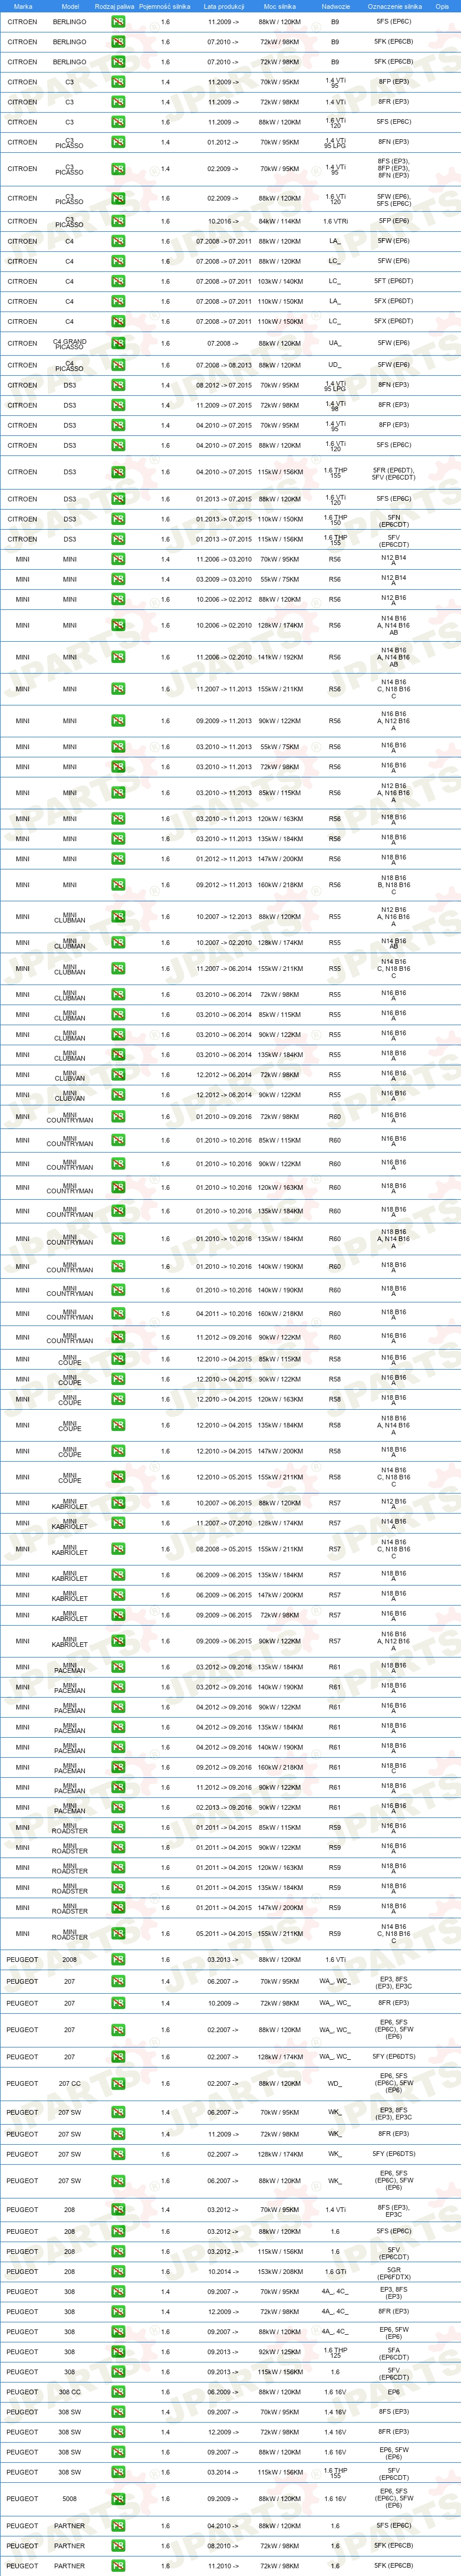Click fuel icon in Peugeot 308 CC row
The image size is (461, 2576).
click(118, 2392)
